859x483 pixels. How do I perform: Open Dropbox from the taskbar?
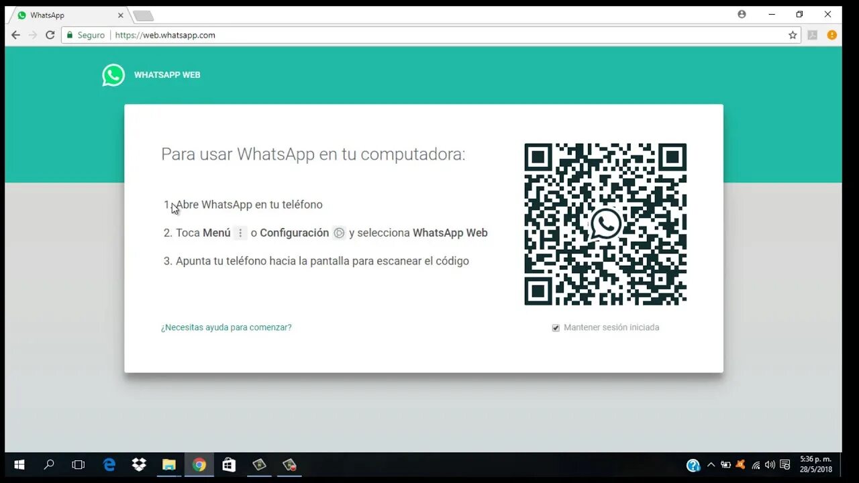coord(139,464)
